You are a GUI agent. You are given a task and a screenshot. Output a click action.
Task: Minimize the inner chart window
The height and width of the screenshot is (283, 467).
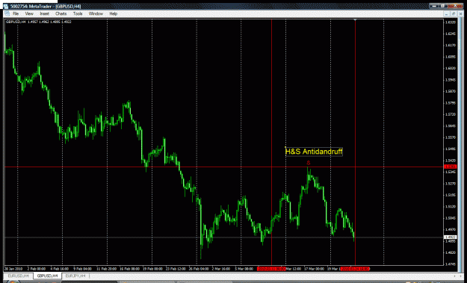pos(447,13)
